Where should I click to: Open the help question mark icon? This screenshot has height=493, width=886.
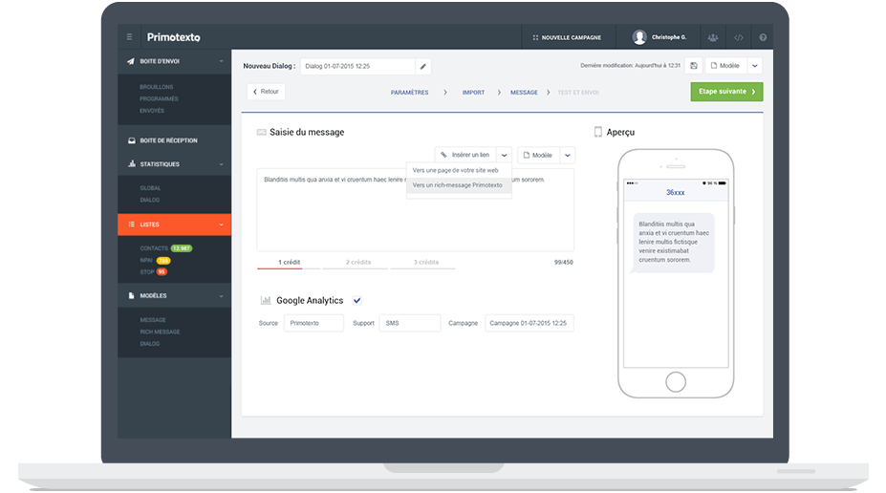click(x=763, y=37)
